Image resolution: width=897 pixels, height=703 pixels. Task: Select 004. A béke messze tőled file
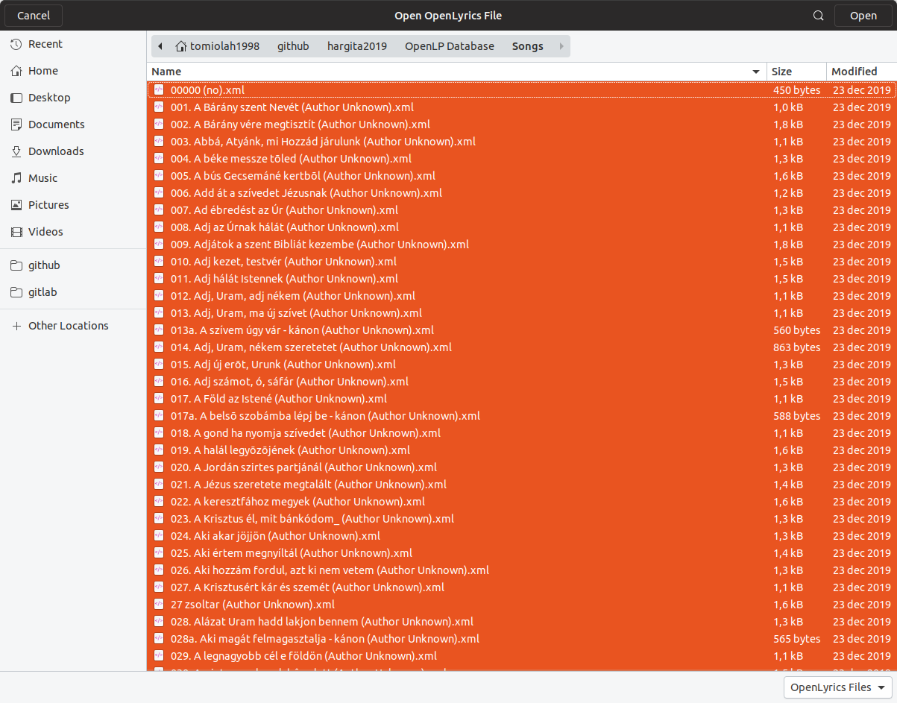(x=522, y=158)
